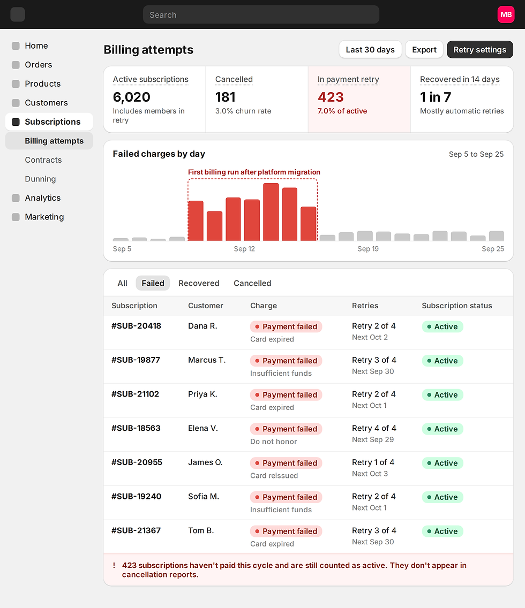The height and width of the screenshot is (608, 525).
Task: Click Do not honor failure reason
Action: tap(274, 441)
